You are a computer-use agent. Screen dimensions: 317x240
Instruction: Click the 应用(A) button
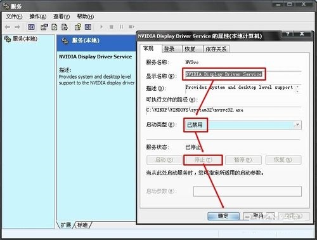point(294,216)
